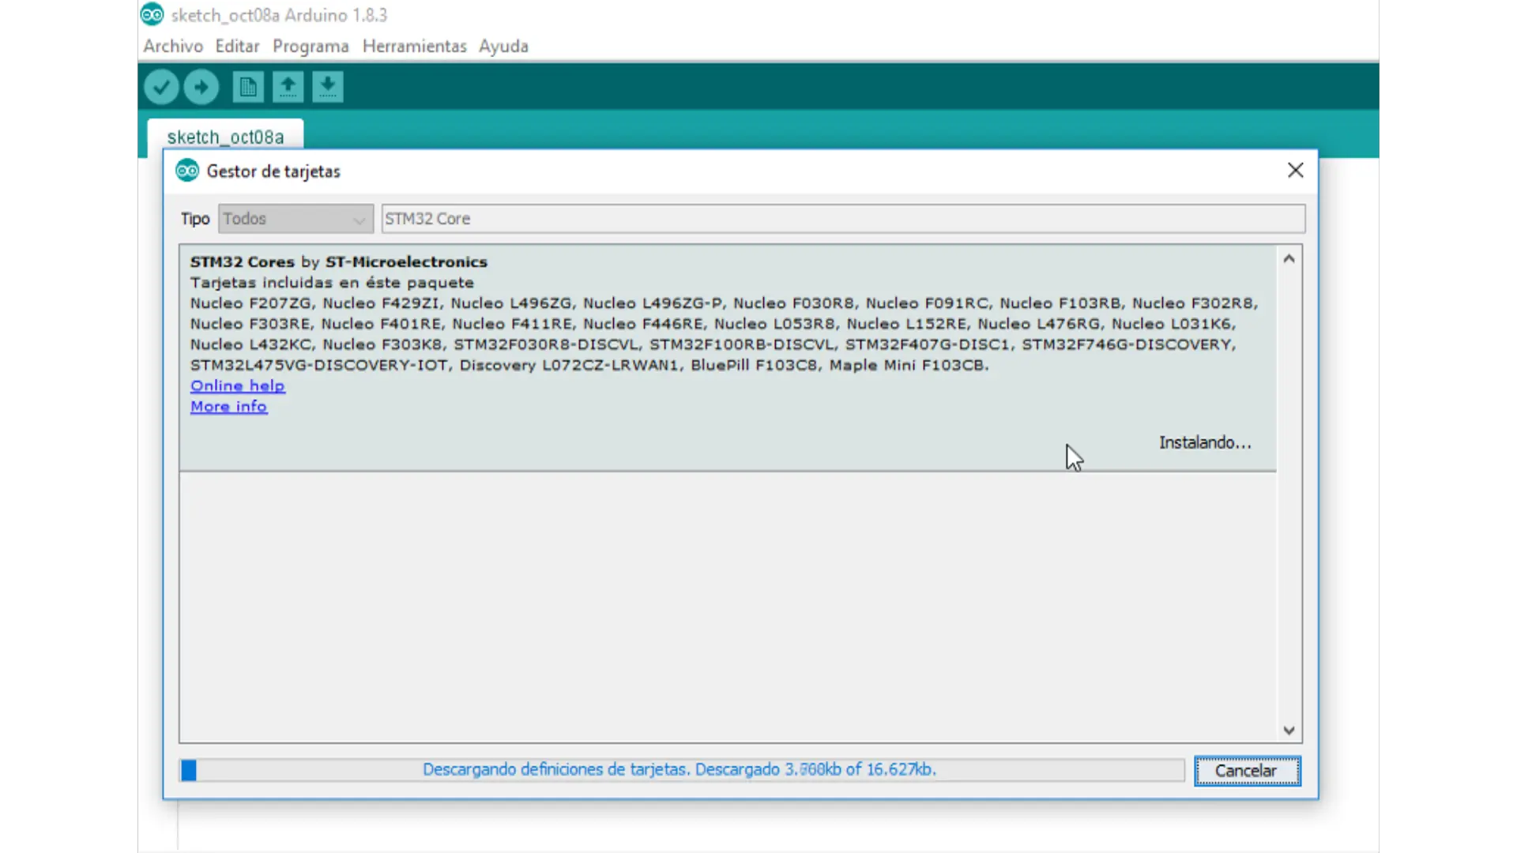
Task: Click scrollbar up arrow in boards list
Action: [1289, 258]
